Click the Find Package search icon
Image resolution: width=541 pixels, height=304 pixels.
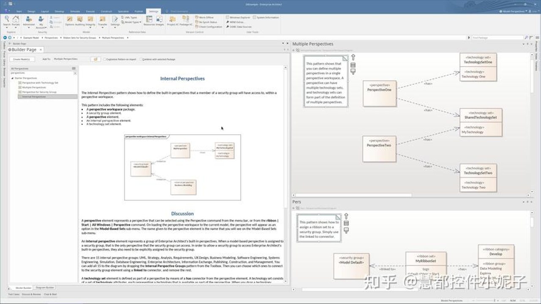[x=526, y=38]
